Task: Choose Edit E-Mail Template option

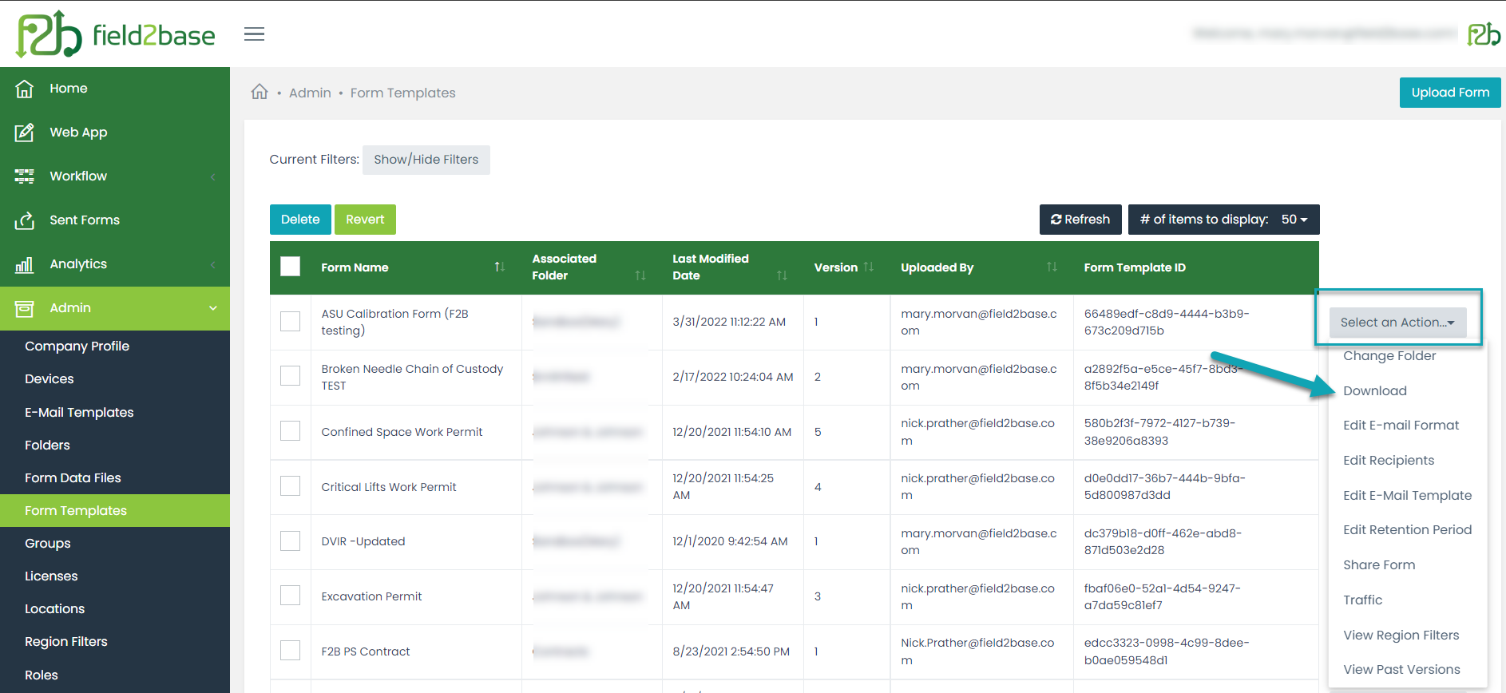Action: click(x=1407, y=496)
